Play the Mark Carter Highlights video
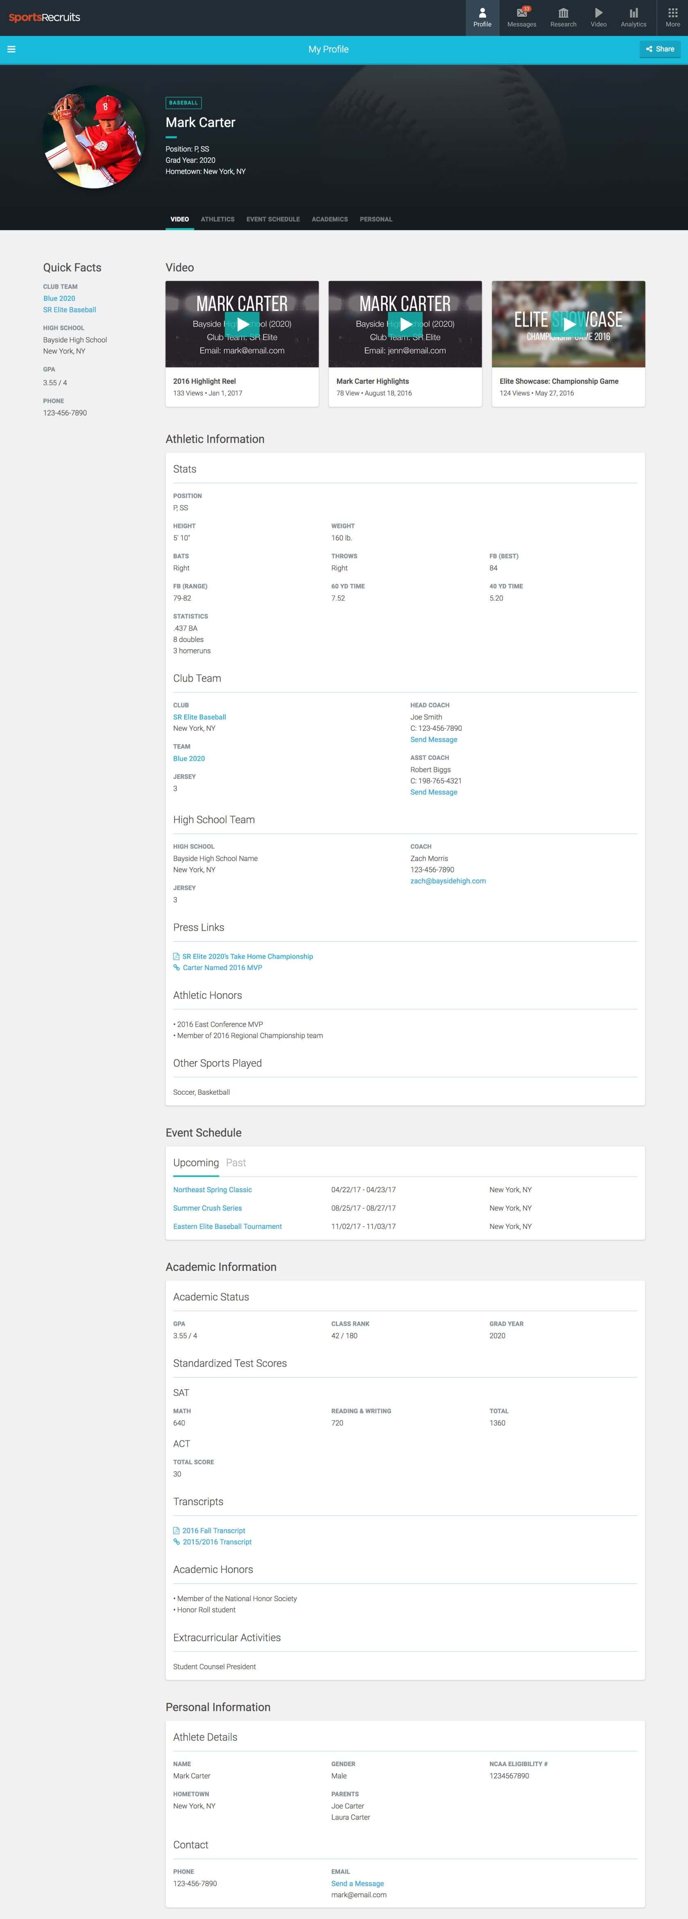688x1919 pixels. coord(405,324)
